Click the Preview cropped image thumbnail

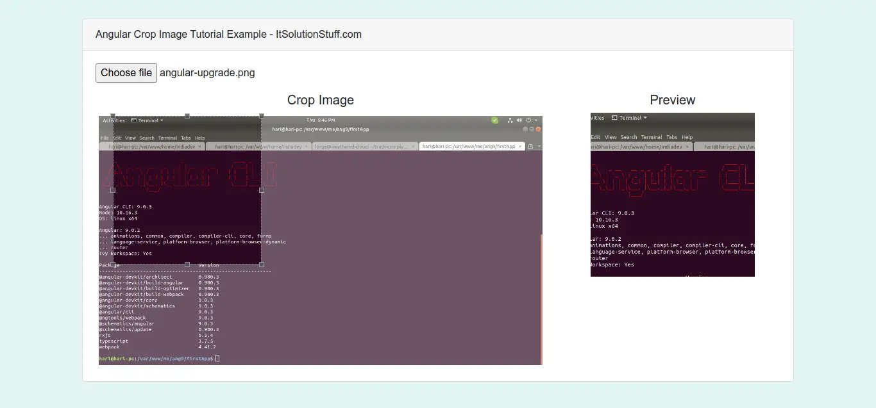pyautogui.click(x=672, y=195)
